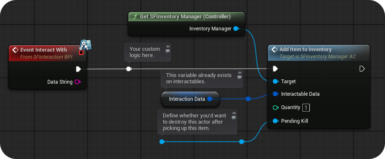Image resolution: width=385 pixels, height=159 pixels.
Task: Click the event icon on Event Interact With
Action: (x=15, y=50)
